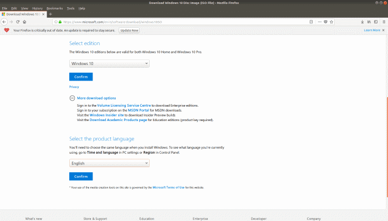Open the Firefox home page icon
This screenshot has width=388, height=221.
[24, 22]
